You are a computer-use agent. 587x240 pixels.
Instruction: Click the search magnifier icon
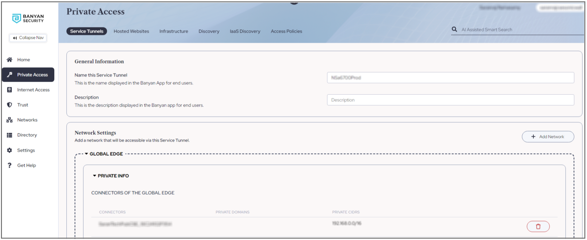(x=454, y=29)
